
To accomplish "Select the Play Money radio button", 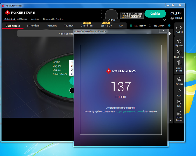I will point(150,26).
